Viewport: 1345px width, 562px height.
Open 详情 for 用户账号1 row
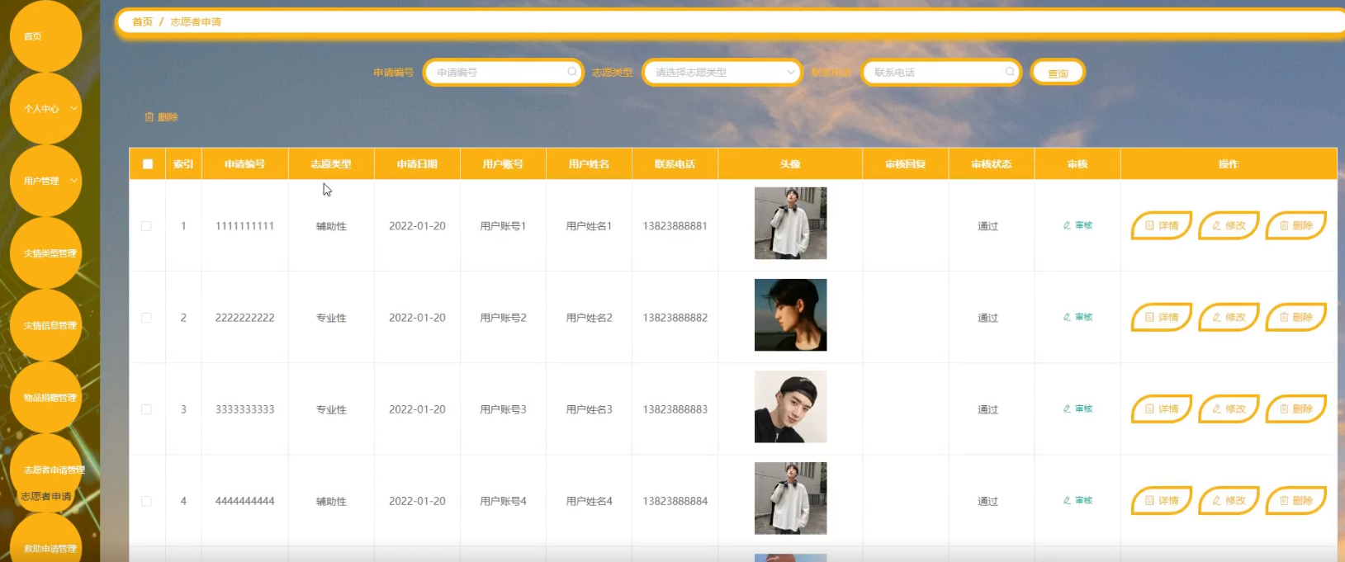pyautogui.click(x=1161, y=225)
